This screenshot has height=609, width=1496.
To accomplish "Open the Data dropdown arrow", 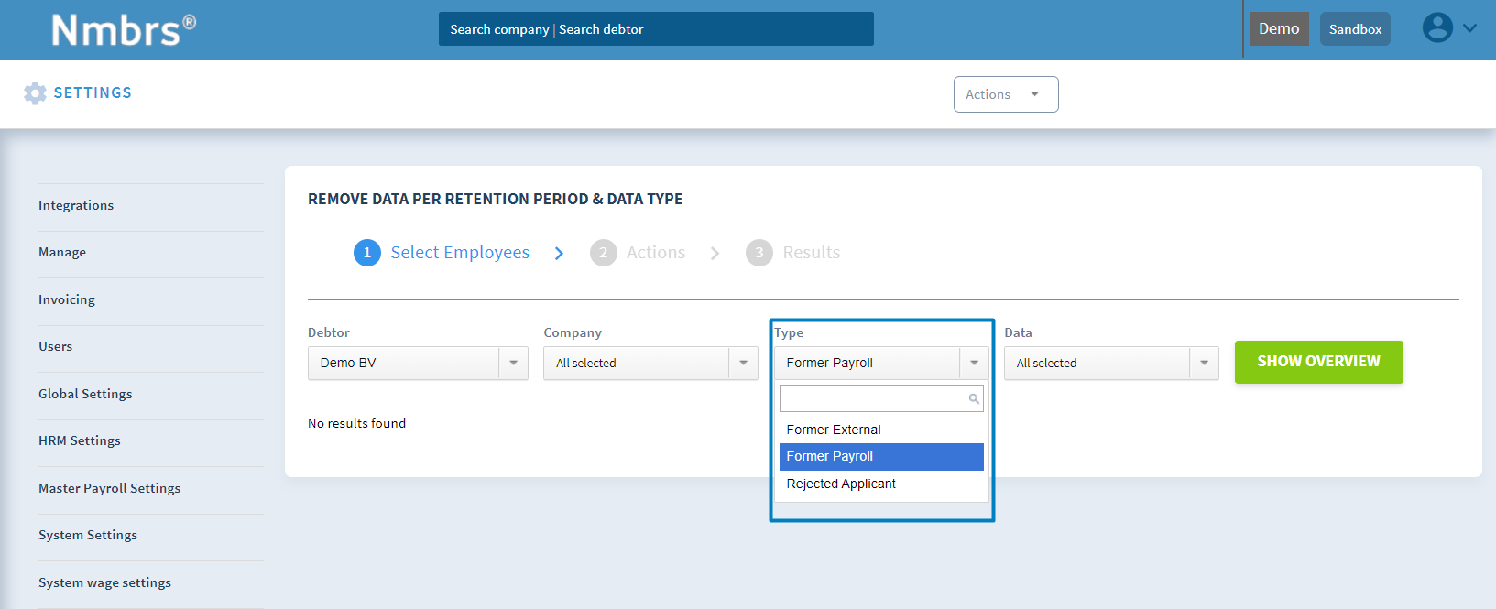I will (1204, 363).
